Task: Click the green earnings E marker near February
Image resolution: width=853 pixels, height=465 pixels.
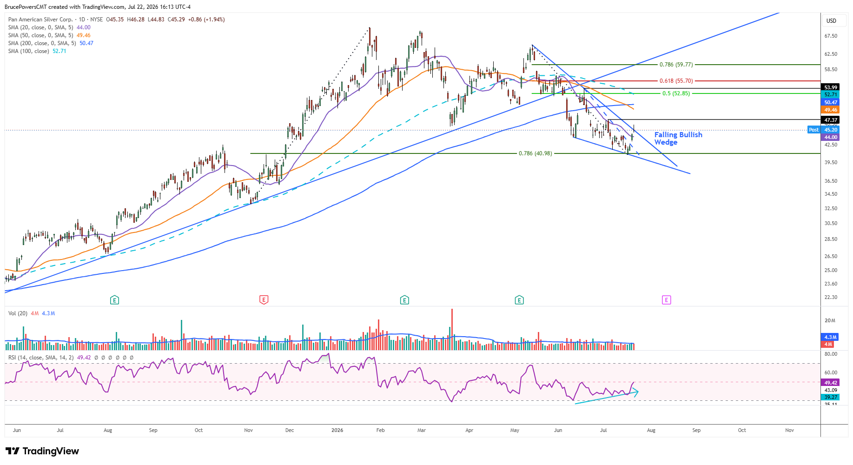Action: pos(404,300)
